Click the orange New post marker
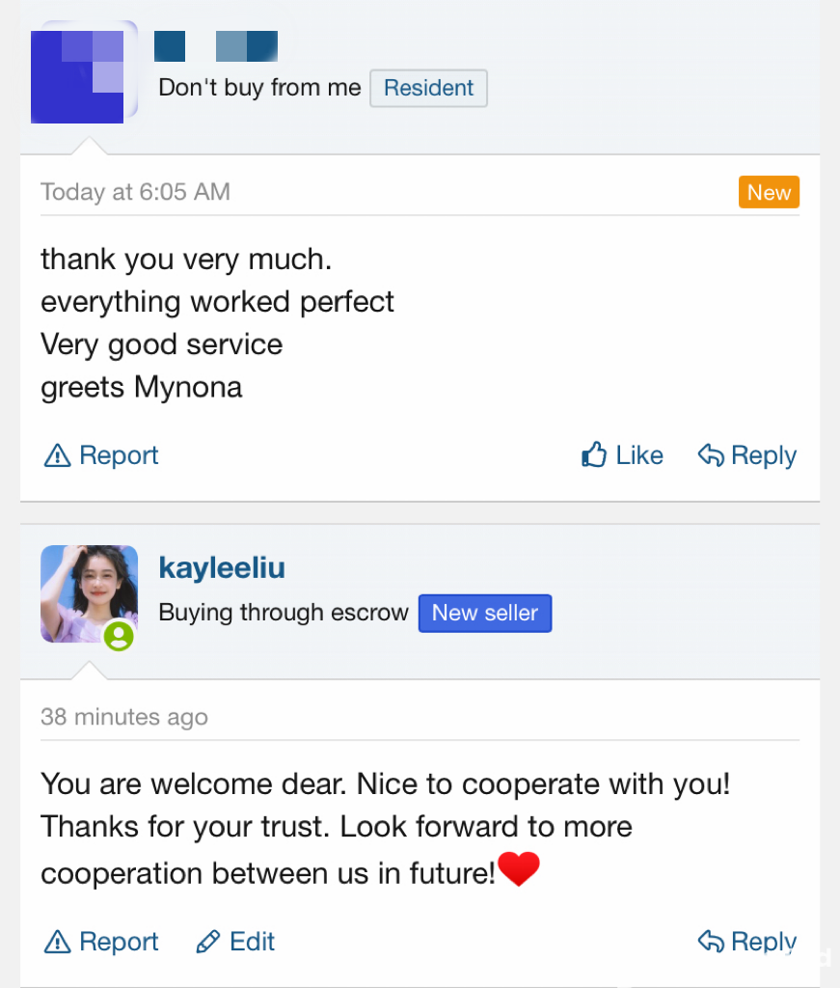 769,192
